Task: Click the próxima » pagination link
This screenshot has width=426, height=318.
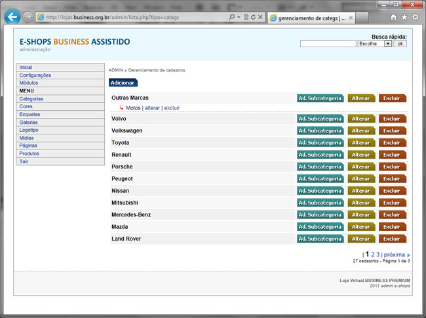Action: [397, 254]
